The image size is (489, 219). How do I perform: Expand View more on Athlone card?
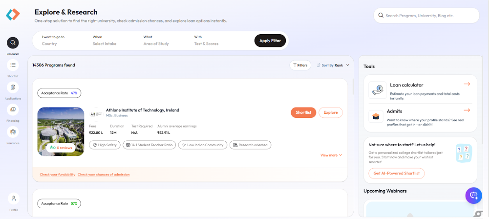[x=331, y=155]
